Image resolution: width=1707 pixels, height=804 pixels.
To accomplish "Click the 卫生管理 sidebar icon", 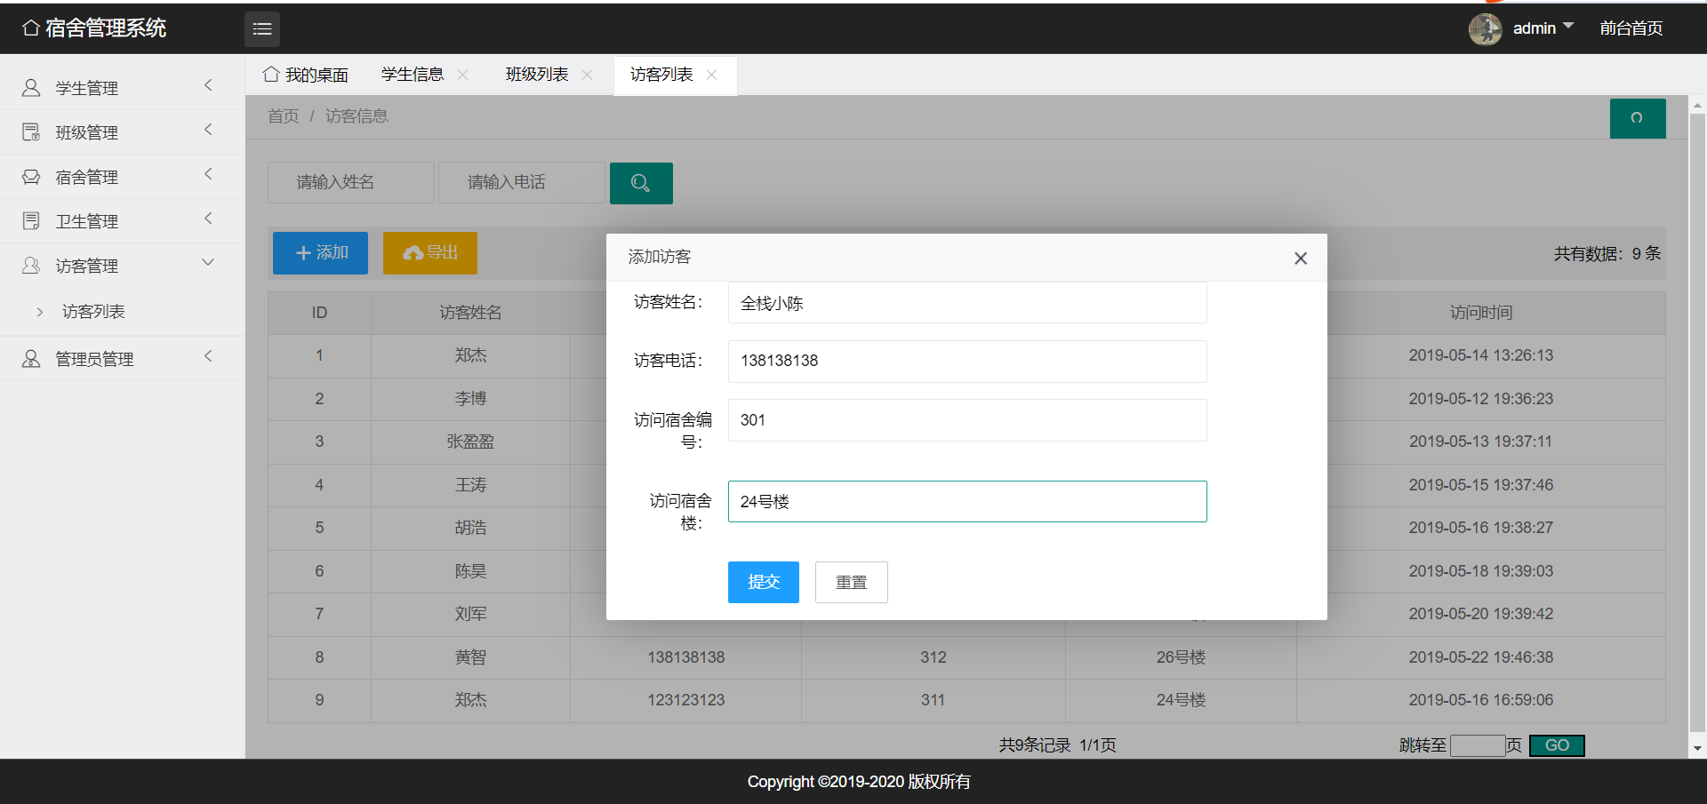I will coord(31,220).
